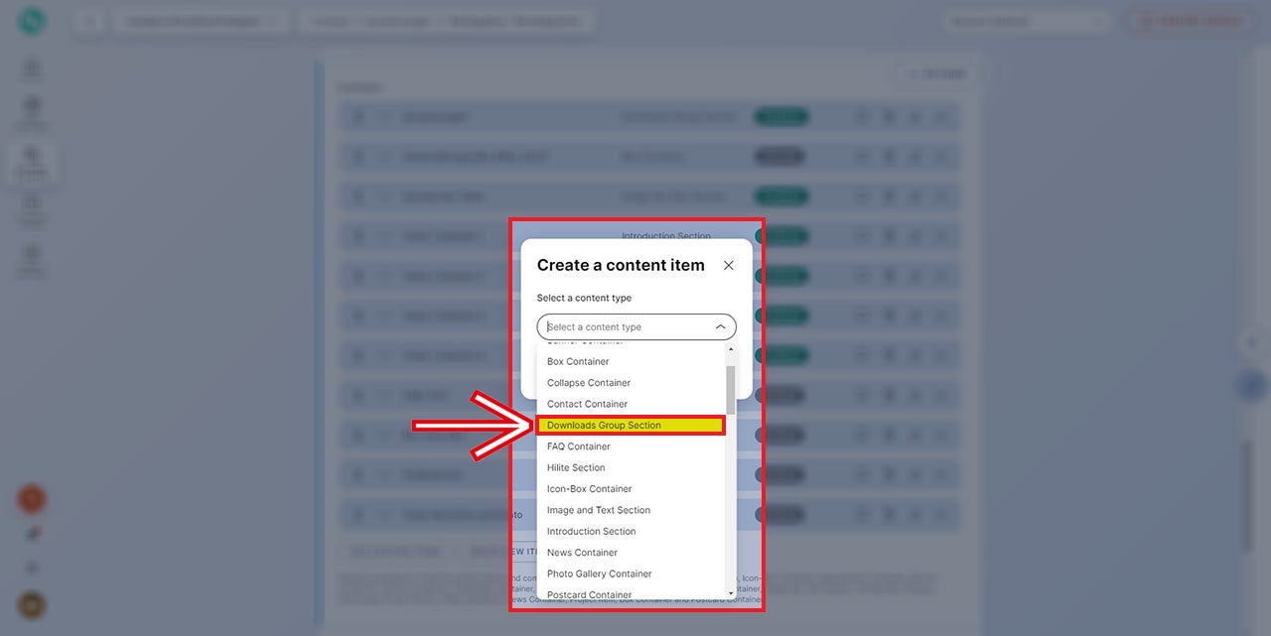This screenshot has width=1271, height=636.
Task: Choose FAQ Container from the dropdown
Action: [581, 446]
